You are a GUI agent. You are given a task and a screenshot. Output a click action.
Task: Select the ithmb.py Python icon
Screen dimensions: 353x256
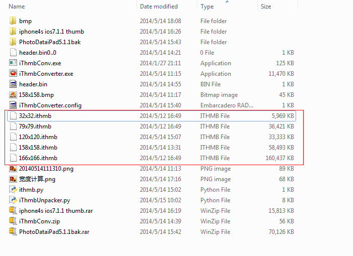(x=13, y=190)
